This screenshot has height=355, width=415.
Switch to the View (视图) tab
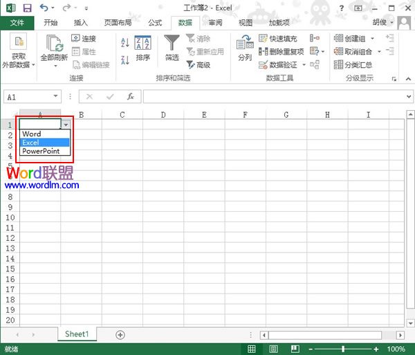pos(246,23)
